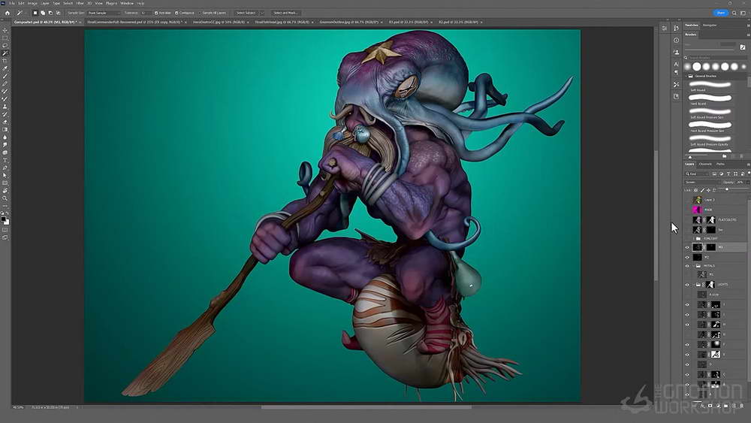The image size is (751, 423).
Task: Open the Window menu
Action: point(127,3)
